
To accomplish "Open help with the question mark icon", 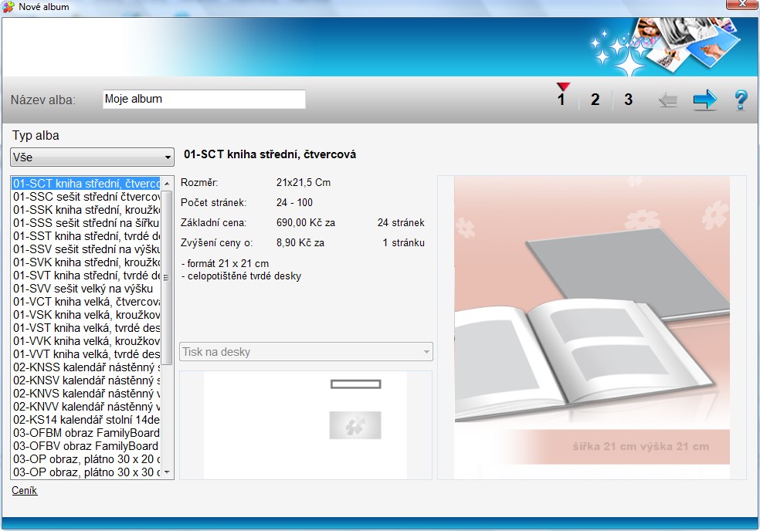I will [x=741, y=100].
